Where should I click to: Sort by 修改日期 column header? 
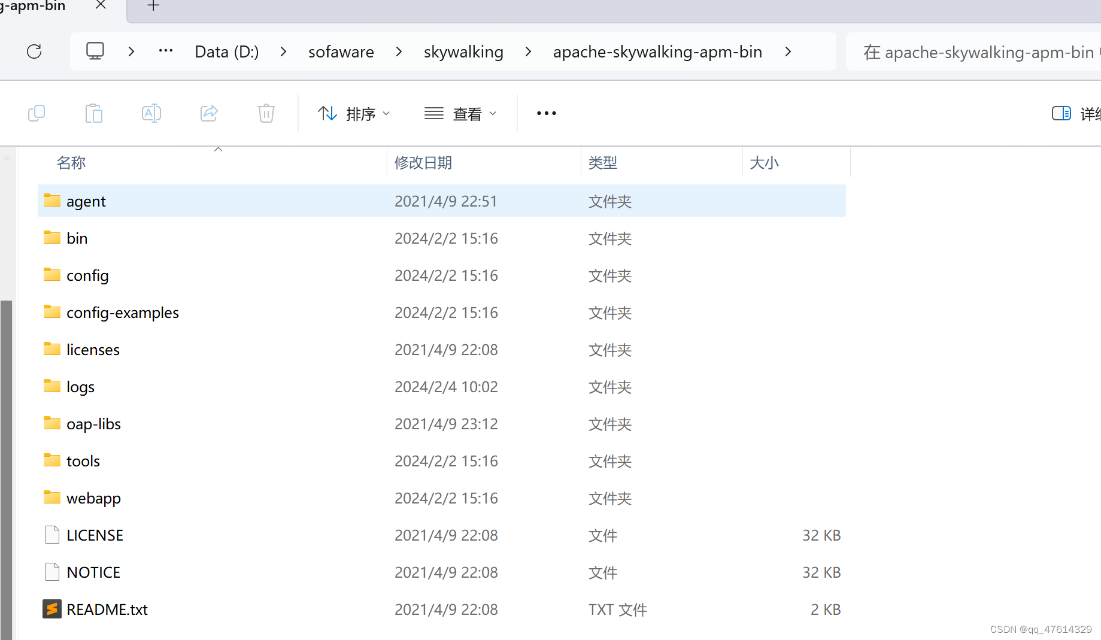coord(423,162)
